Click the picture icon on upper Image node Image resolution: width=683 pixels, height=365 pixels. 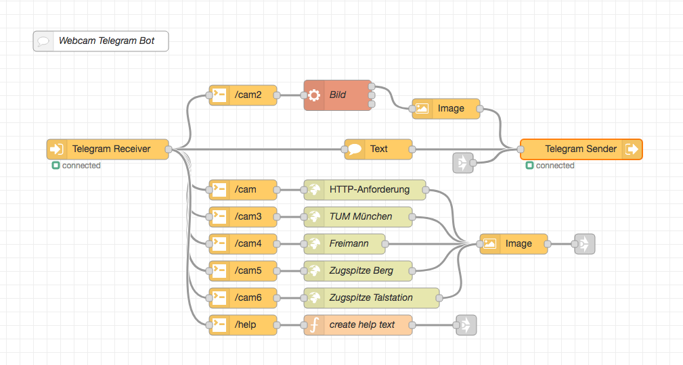(422, 109)
